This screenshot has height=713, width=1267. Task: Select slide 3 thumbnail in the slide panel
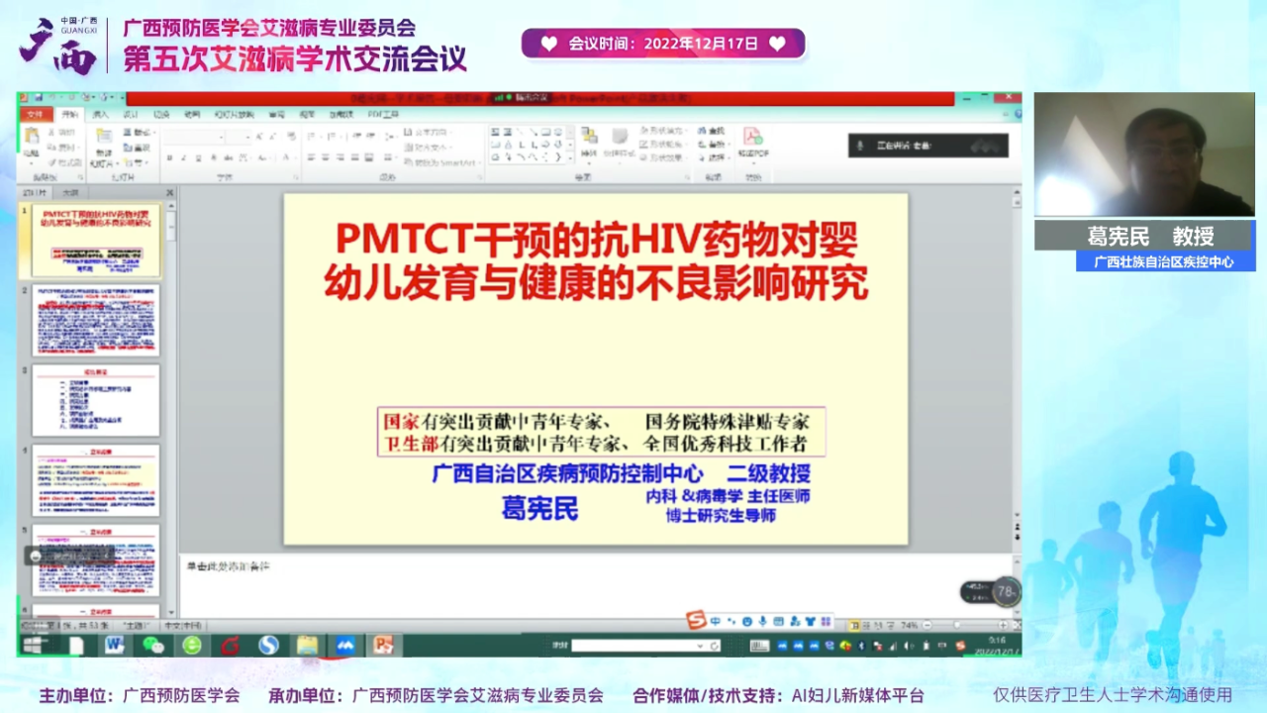pyautogui.click(x=96, y=400)
